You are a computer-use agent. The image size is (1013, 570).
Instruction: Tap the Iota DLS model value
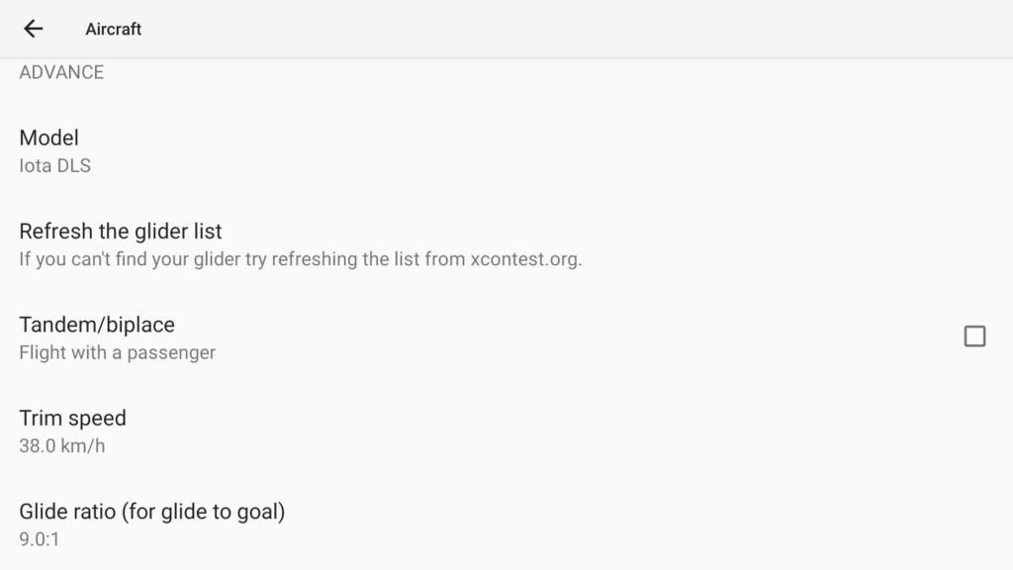coord(55,165)
